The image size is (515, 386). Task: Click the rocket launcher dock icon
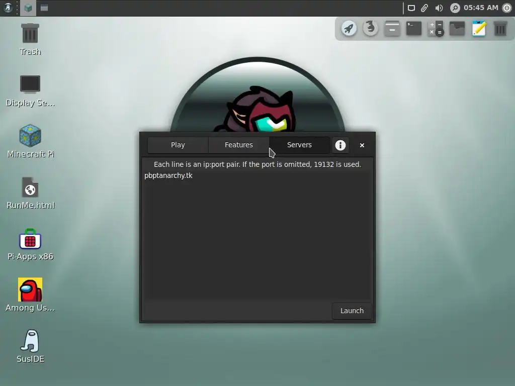point(349,29)
